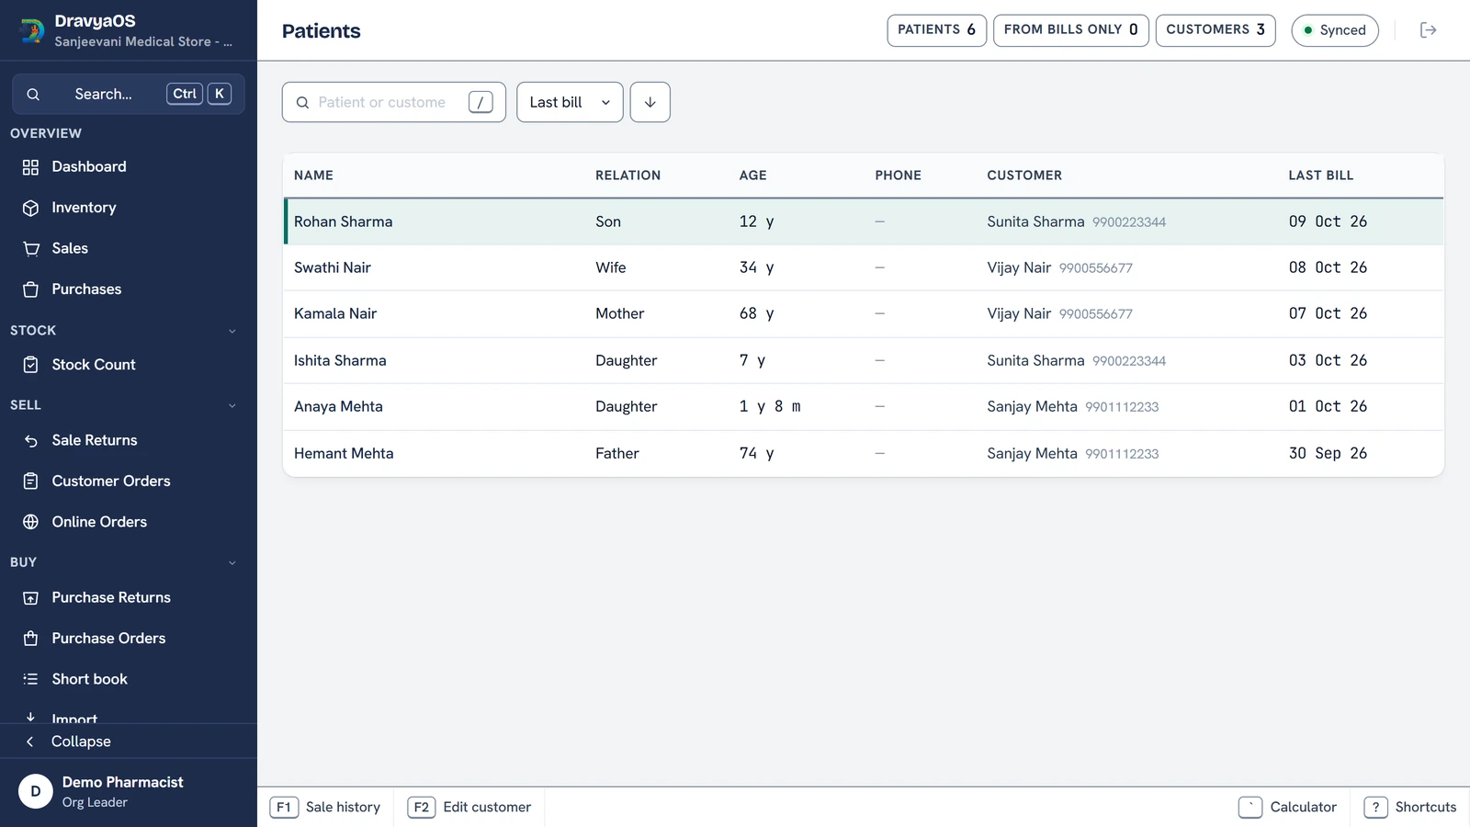Select the Hemant Mehta patient row

tap(864, 453)
